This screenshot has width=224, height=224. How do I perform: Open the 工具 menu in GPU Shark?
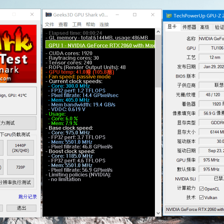(x=77, y=24)
